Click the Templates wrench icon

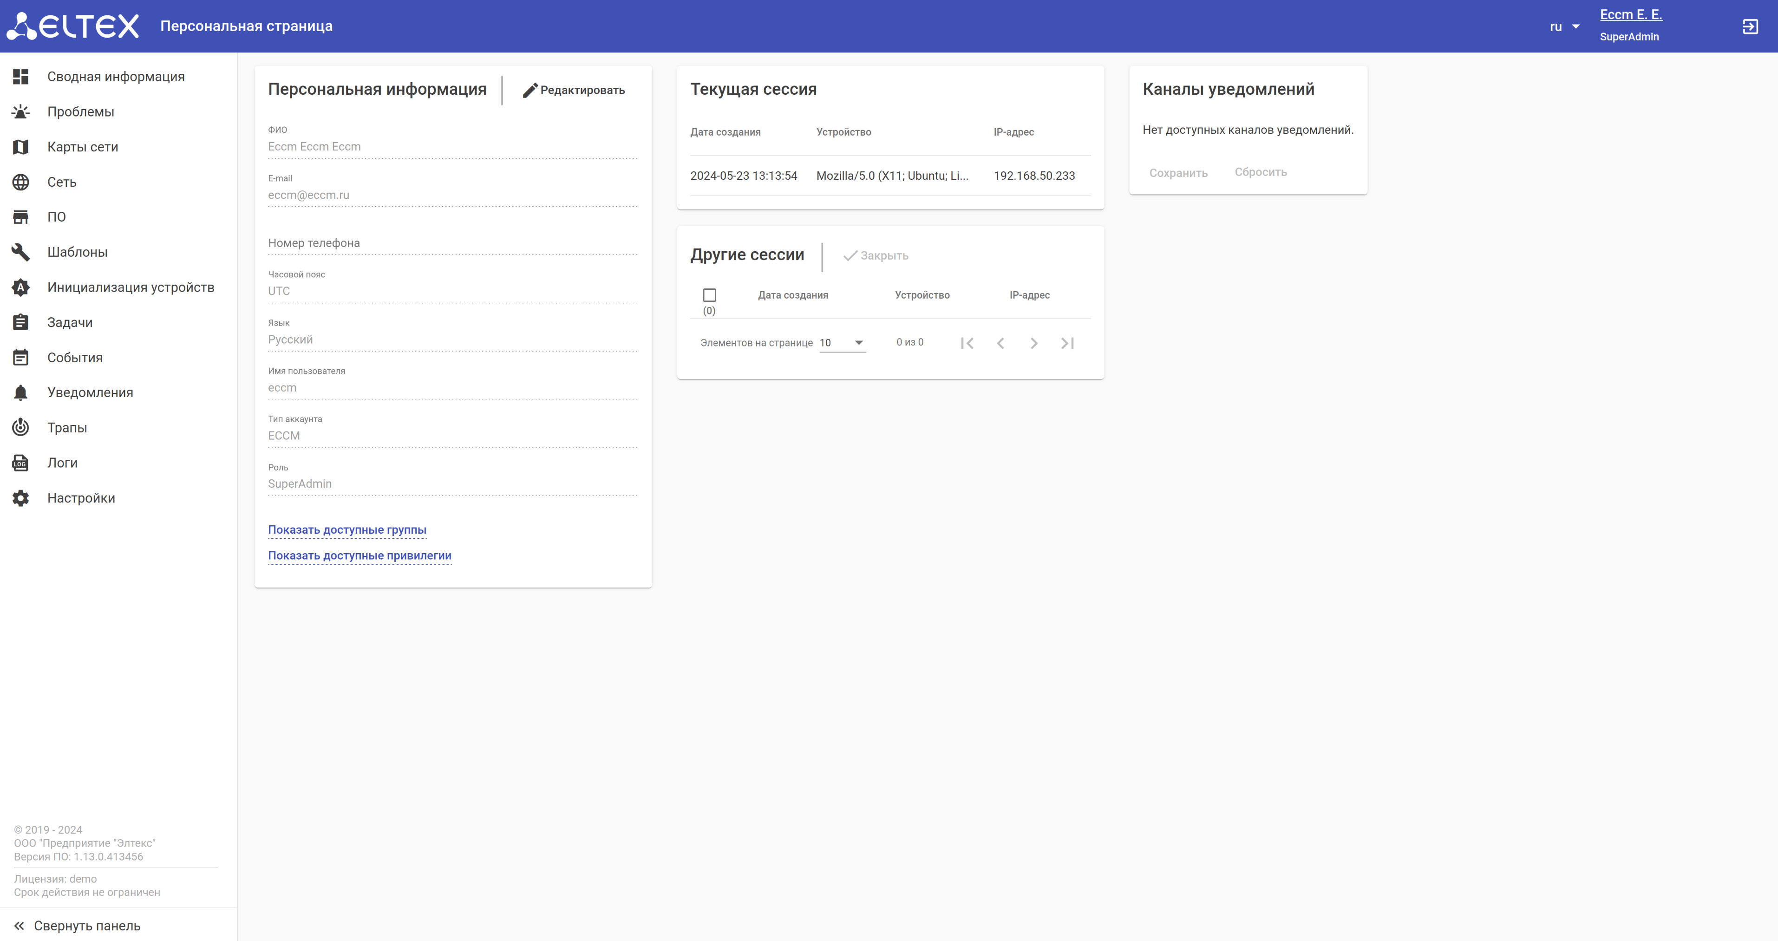click(21, 252)
